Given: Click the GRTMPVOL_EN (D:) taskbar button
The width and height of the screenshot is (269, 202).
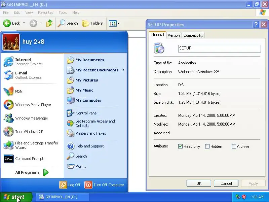Looking at the screenshot, I should 62,197.
